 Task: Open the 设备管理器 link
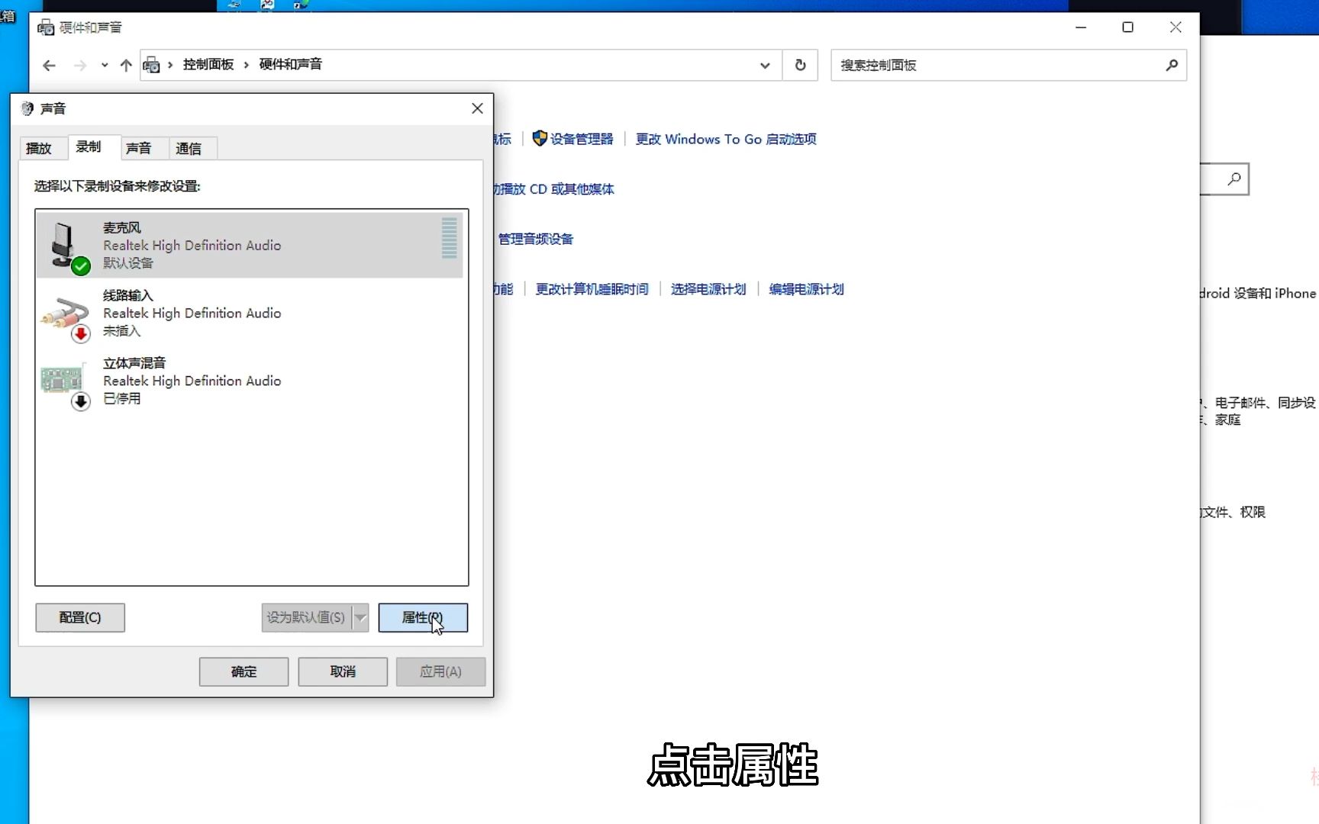coord(582,139)
